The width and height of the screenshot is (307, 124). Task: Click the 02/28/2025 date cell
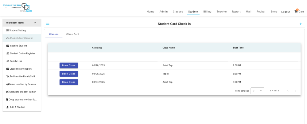(x=99, y=66)
